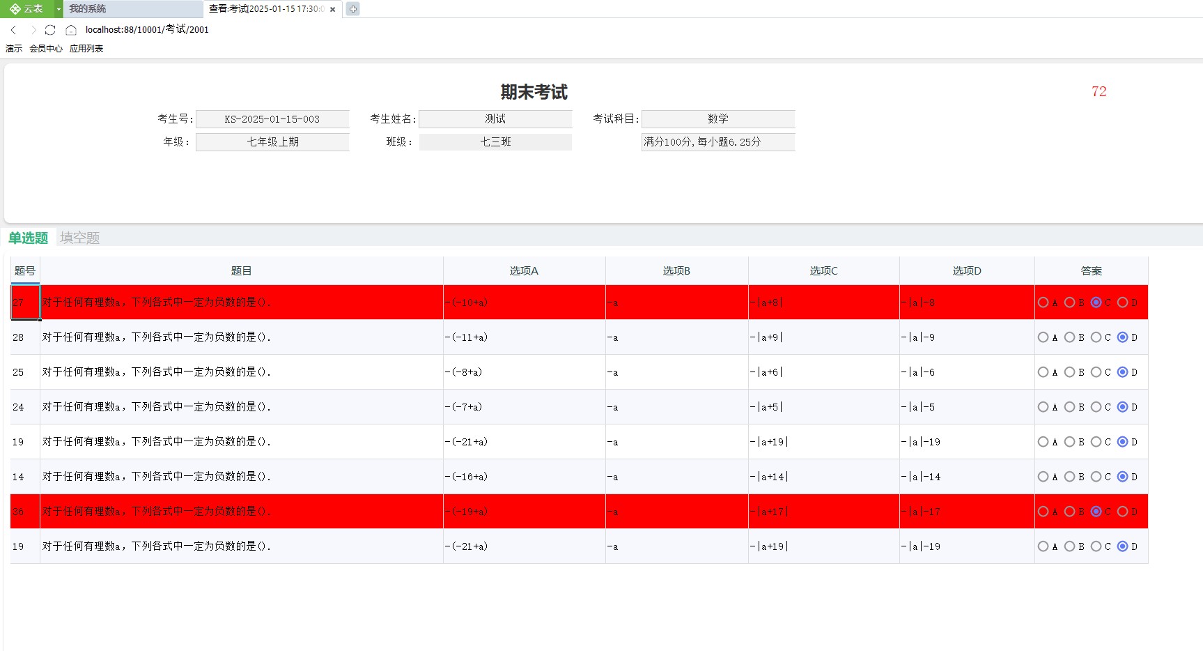Select the 填空题 tab

[x=80, y=238]
